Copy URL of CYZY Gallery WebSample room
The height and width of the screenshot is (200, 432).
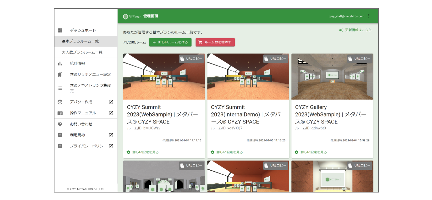360,59
